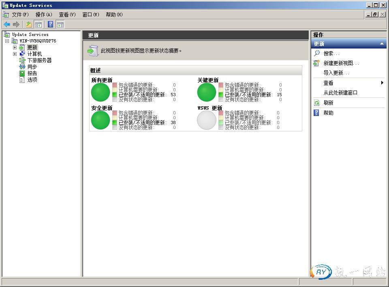Image resolution: width=389 pixels, height=287 pixels.
Task: Open the 查看 submenu arrow in Actions pane
Action: coord(381,82)
